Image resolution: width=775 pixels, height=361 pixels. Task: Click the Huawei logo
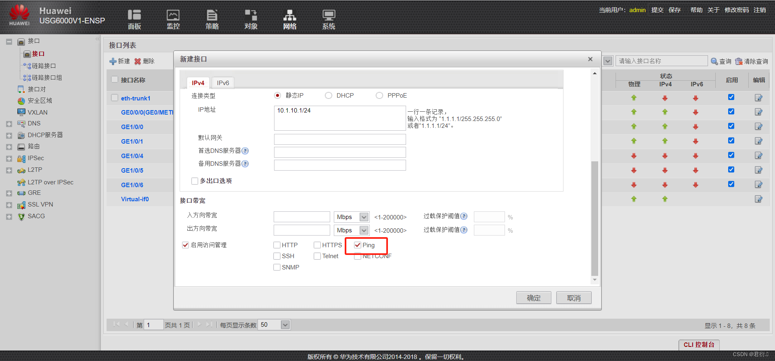pos(19,15)
